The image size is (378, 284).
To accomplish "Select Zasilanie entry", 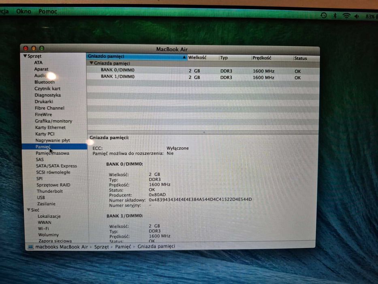I will tap(46, 204).
